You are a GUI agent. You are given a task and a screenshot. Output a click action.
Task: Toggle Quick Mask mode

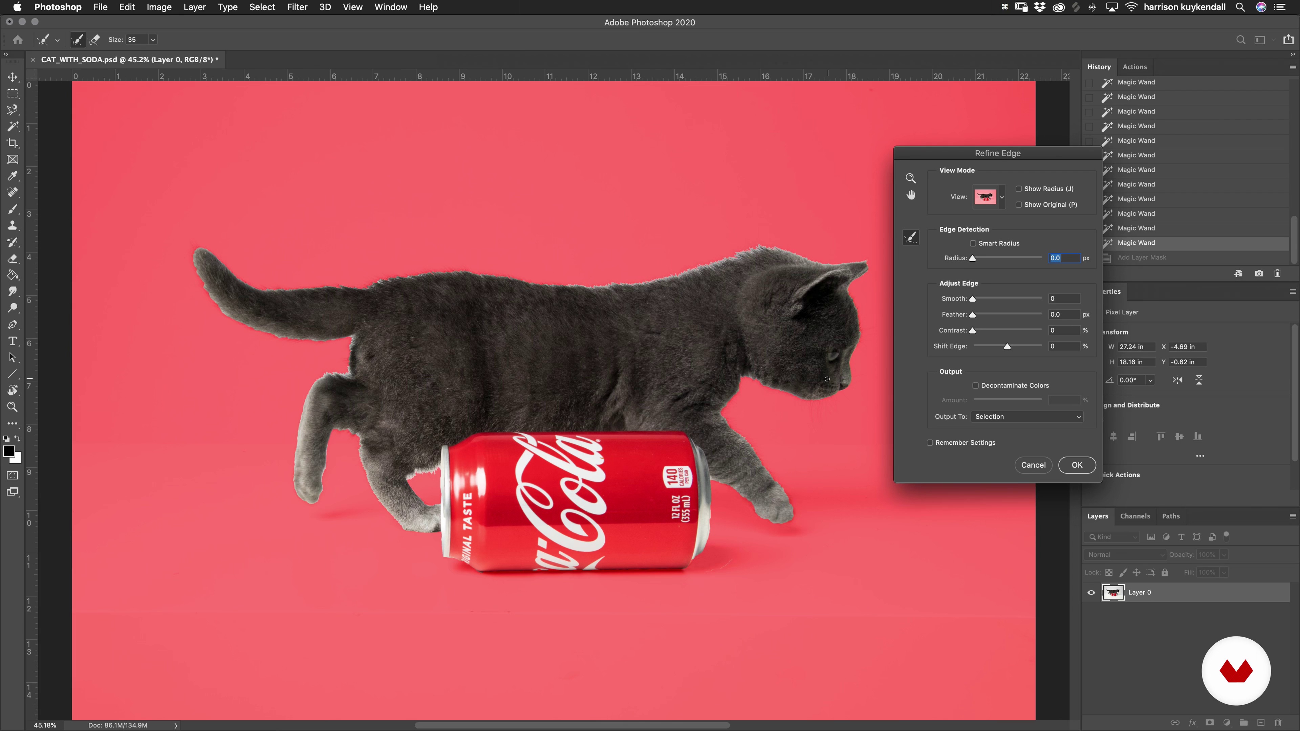(x=13, y=475)
